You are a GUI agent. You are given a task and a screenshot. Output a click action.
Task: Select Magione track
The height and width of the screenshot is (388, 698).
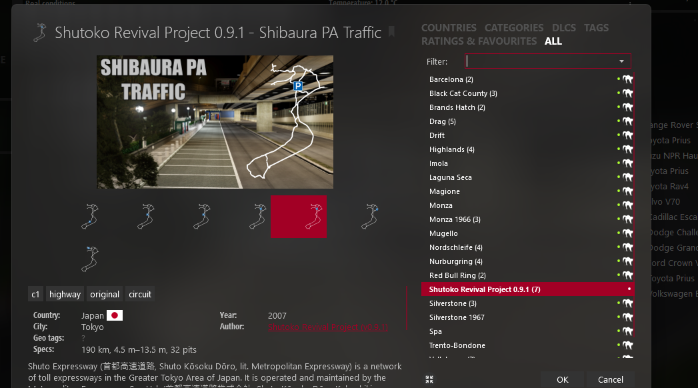527,191
